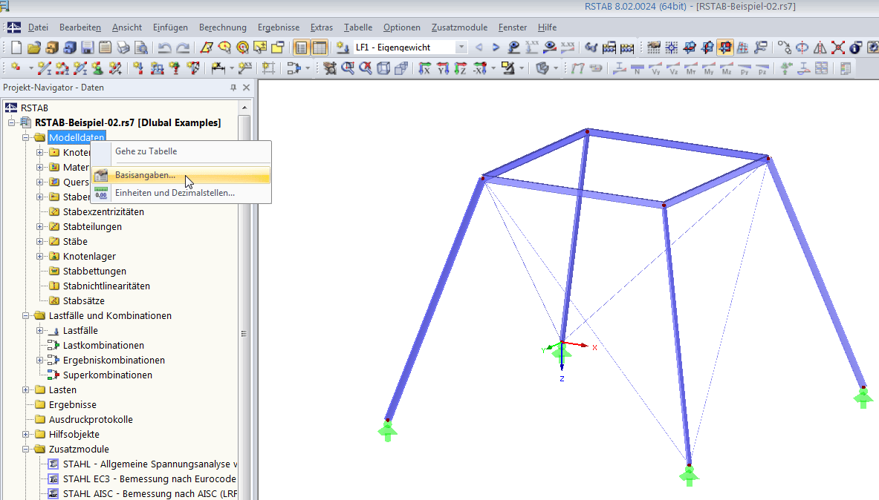Show the solid perspective cube view
The height and width of the screenshot is (500, 879).
tap(401, 68)
